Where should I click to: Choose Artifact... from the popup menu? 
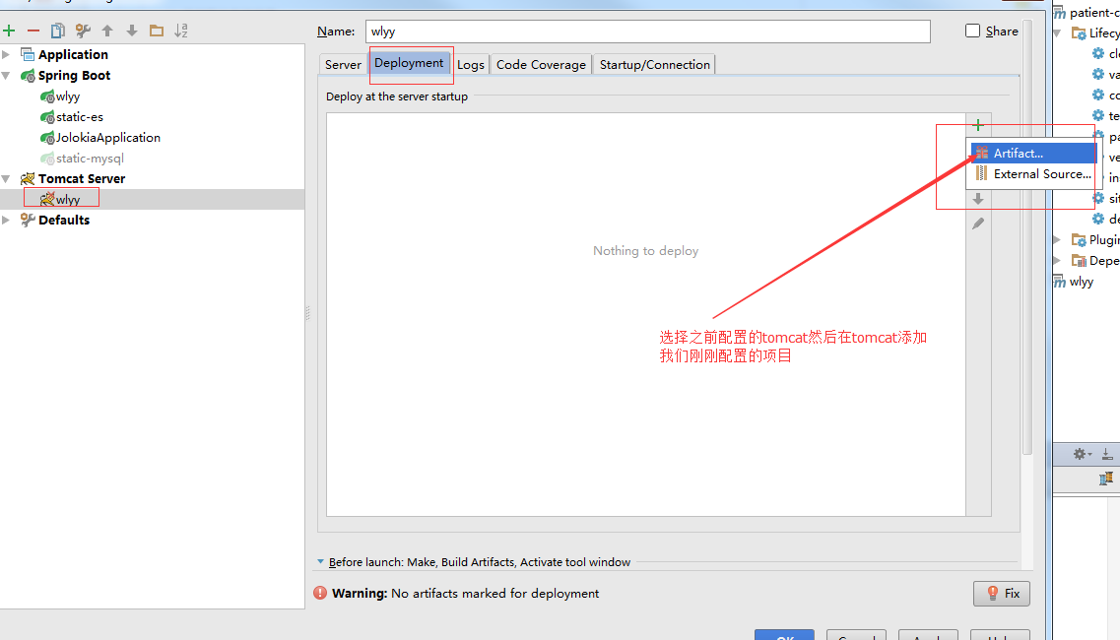tap(1033, 153)
